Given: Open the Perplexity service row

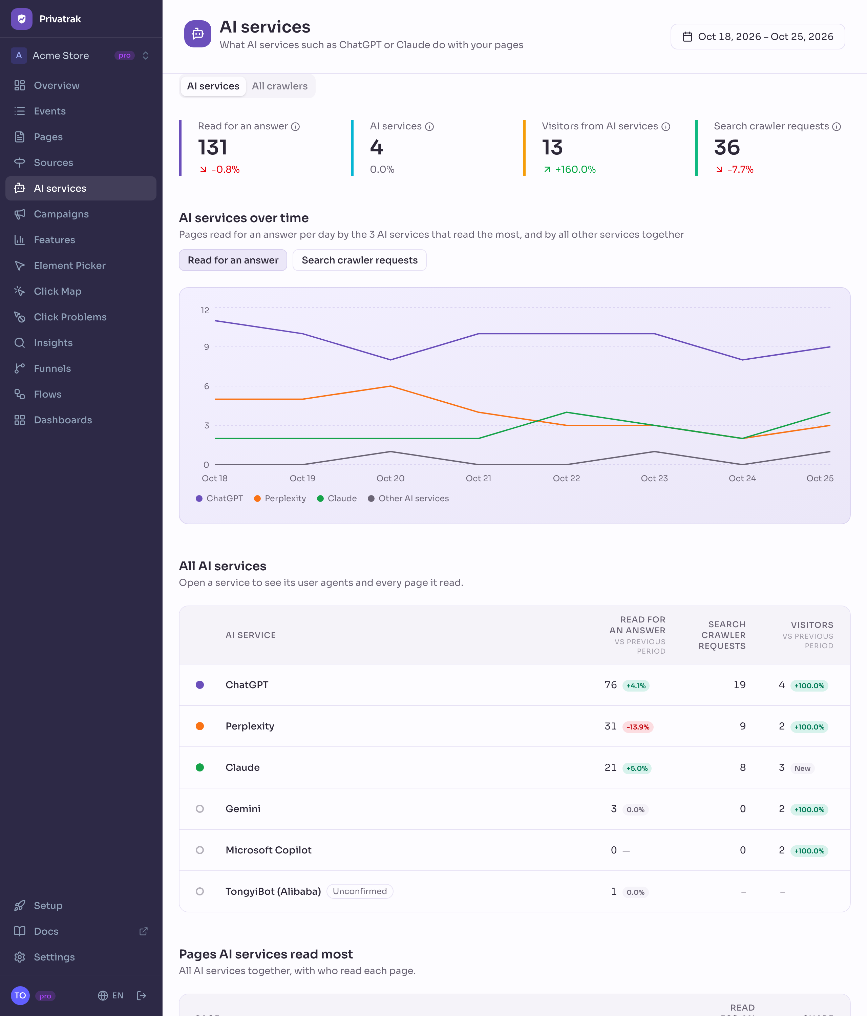Looking at the screenshot, I should pyautogui.click(x=514, y=726).
